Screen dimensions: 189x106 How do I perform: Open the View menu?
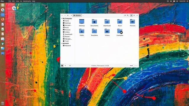coord(17,1)
